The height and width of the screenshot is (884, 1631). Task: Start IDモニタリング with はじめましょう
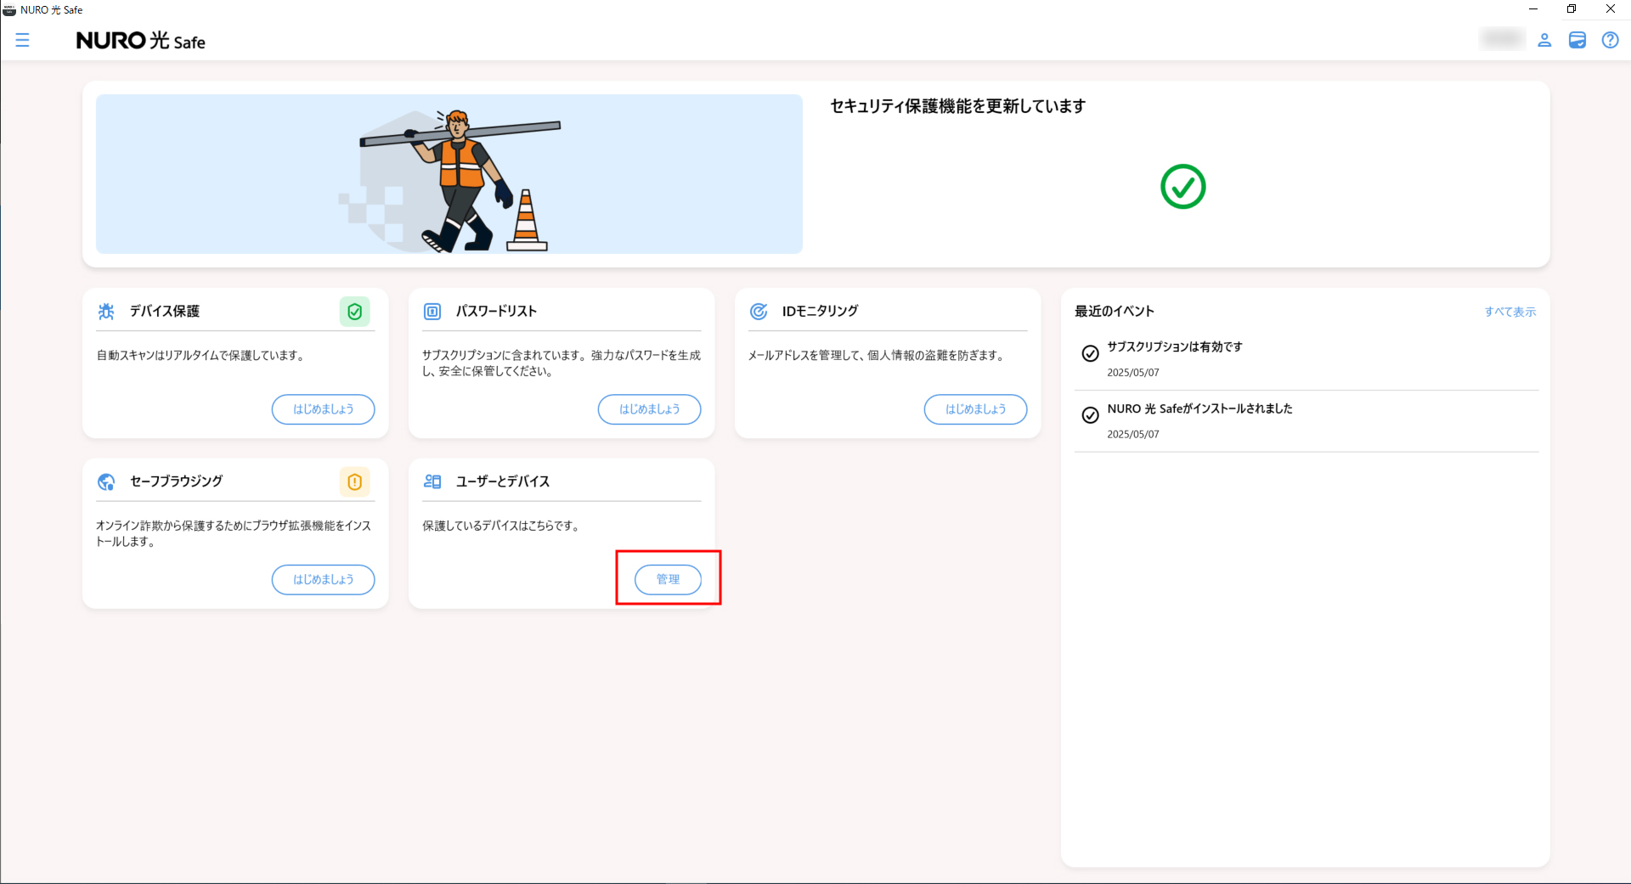click(x=975, y=409)
